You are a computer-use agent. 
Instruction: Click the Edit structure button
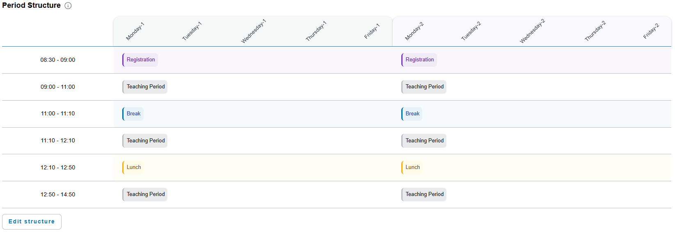point(32,221)
